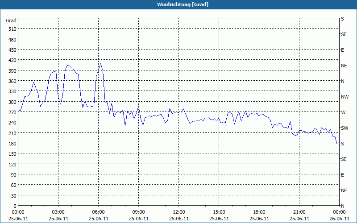Click the 510 value on the y-axis
The height and width of the screenshot is (223, 357).
[12, 29]
